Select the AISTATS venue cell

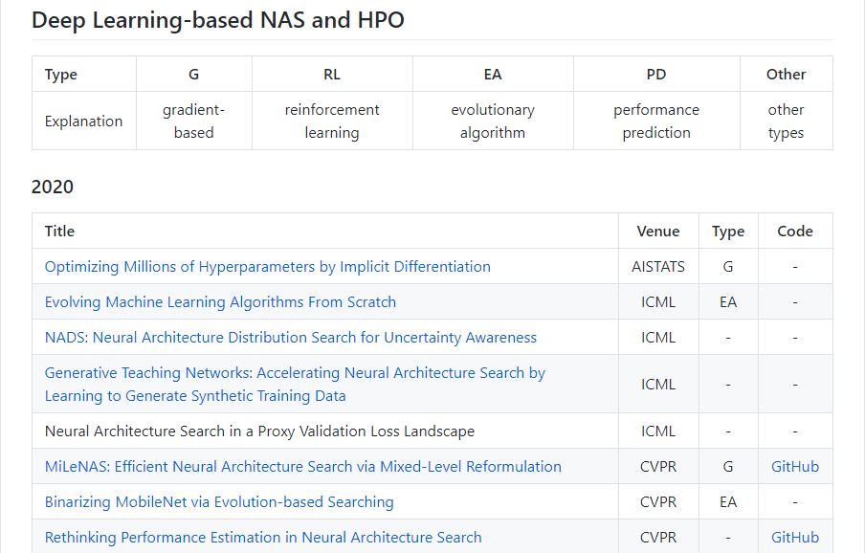tap(658, 267)
